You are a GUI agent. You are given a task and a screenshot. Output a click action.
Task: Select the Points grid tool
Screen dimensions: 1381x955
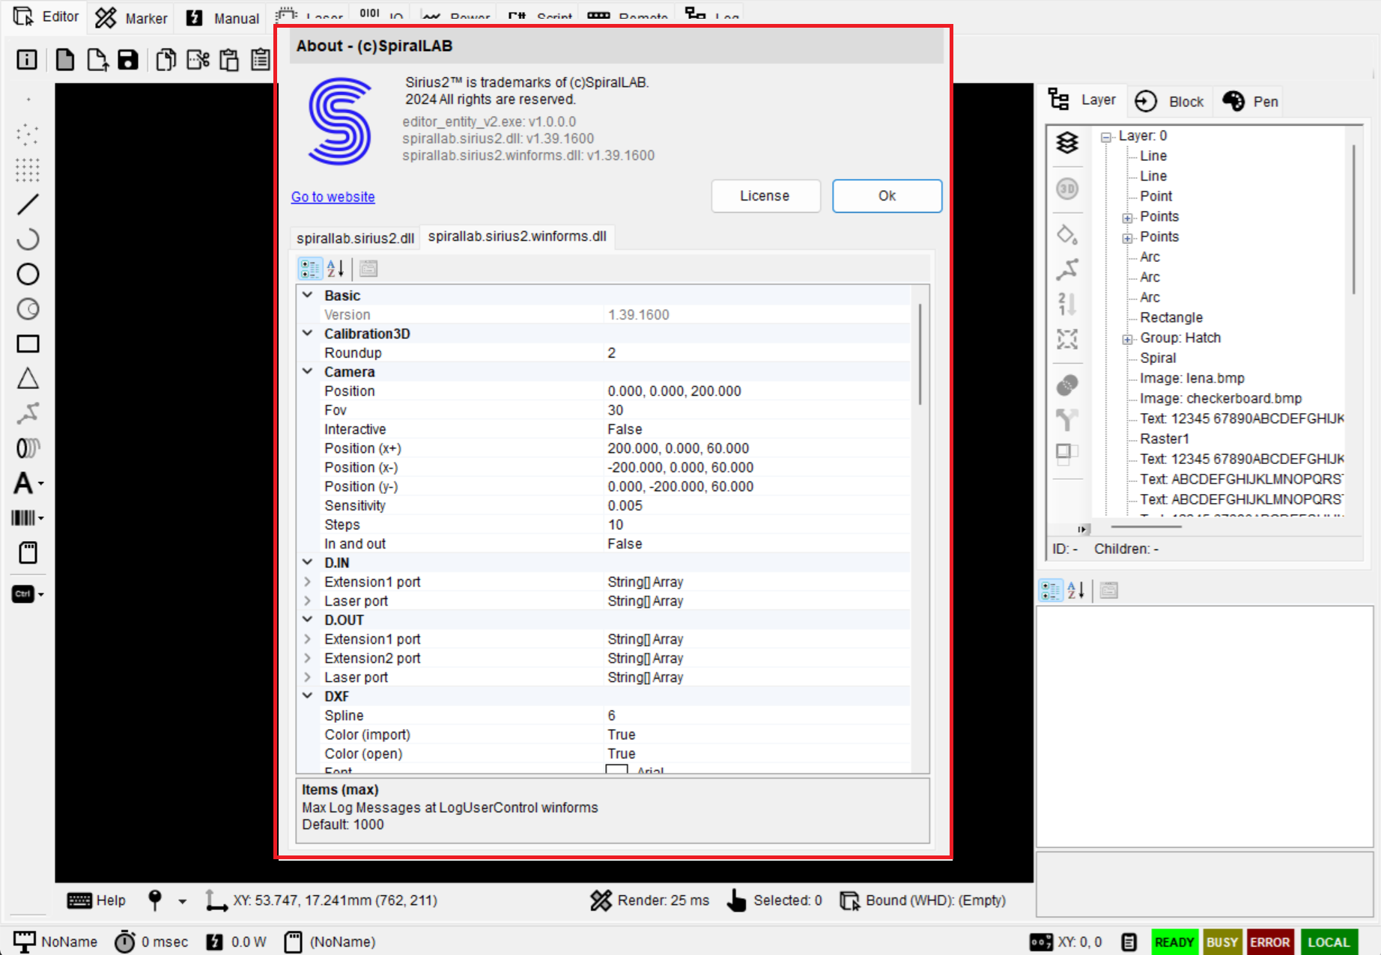click(x=28, y=170)
